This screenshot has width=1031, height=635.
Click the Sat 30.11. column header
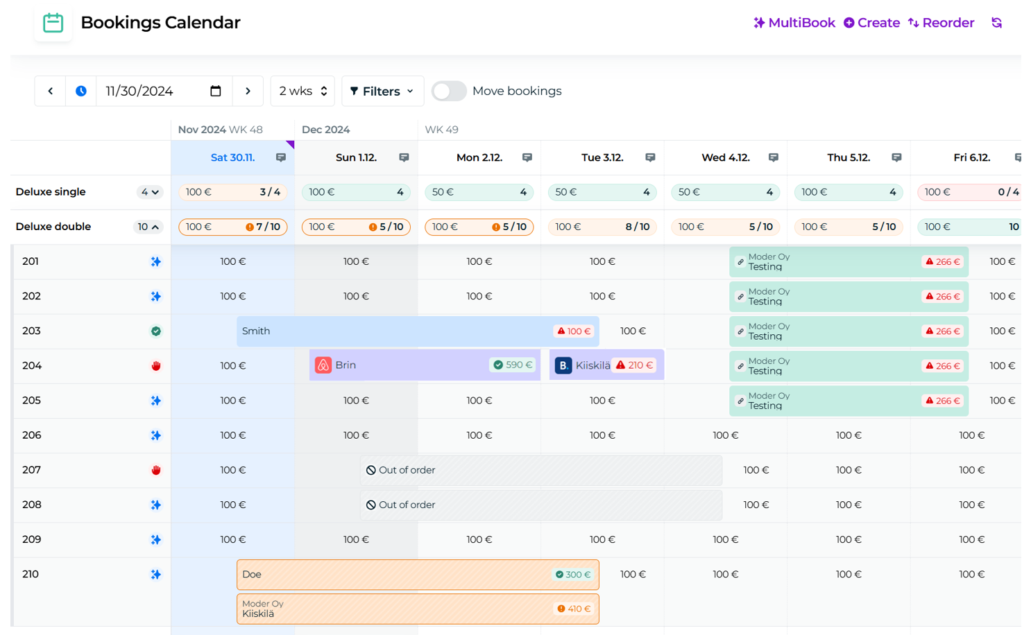click(233, 157)
